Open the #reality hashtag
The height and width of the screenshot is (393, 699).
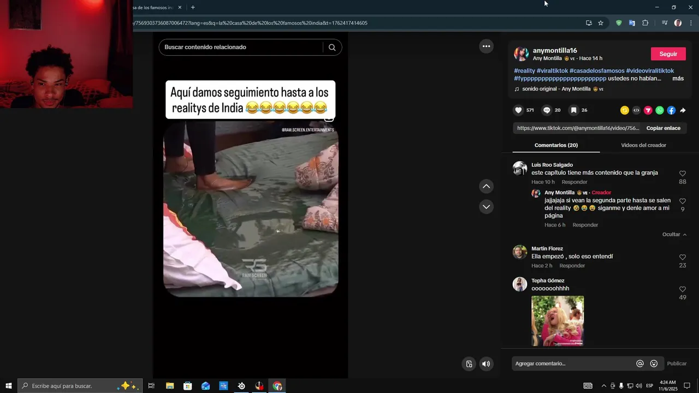(524, 71)
